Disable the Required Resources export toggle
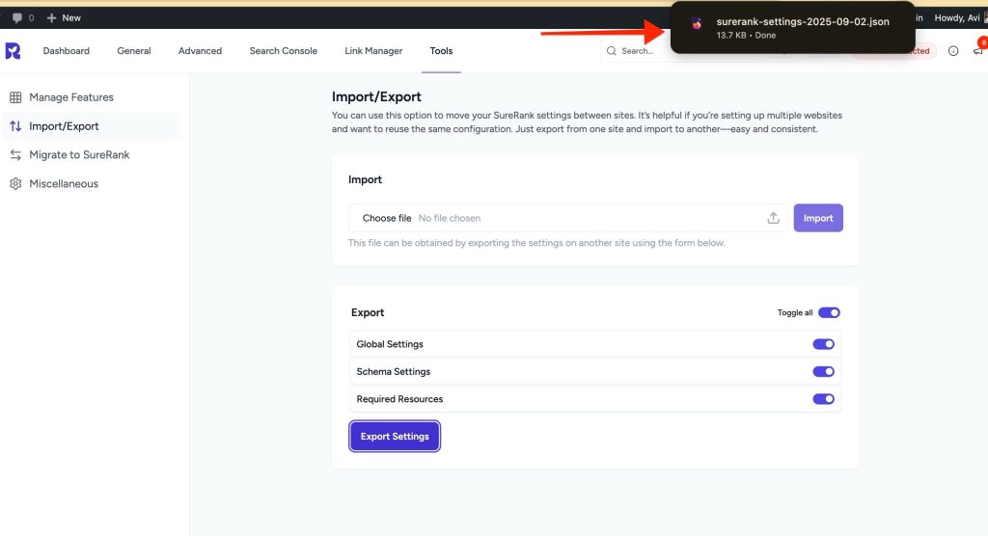988x536 pixels. click(x=823, y=399)
